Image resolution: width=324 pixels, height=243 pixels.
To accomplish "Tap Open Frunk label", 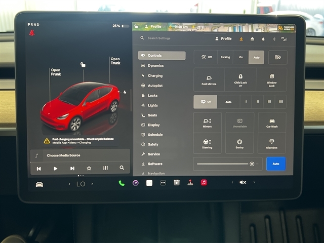I will 56,72.
